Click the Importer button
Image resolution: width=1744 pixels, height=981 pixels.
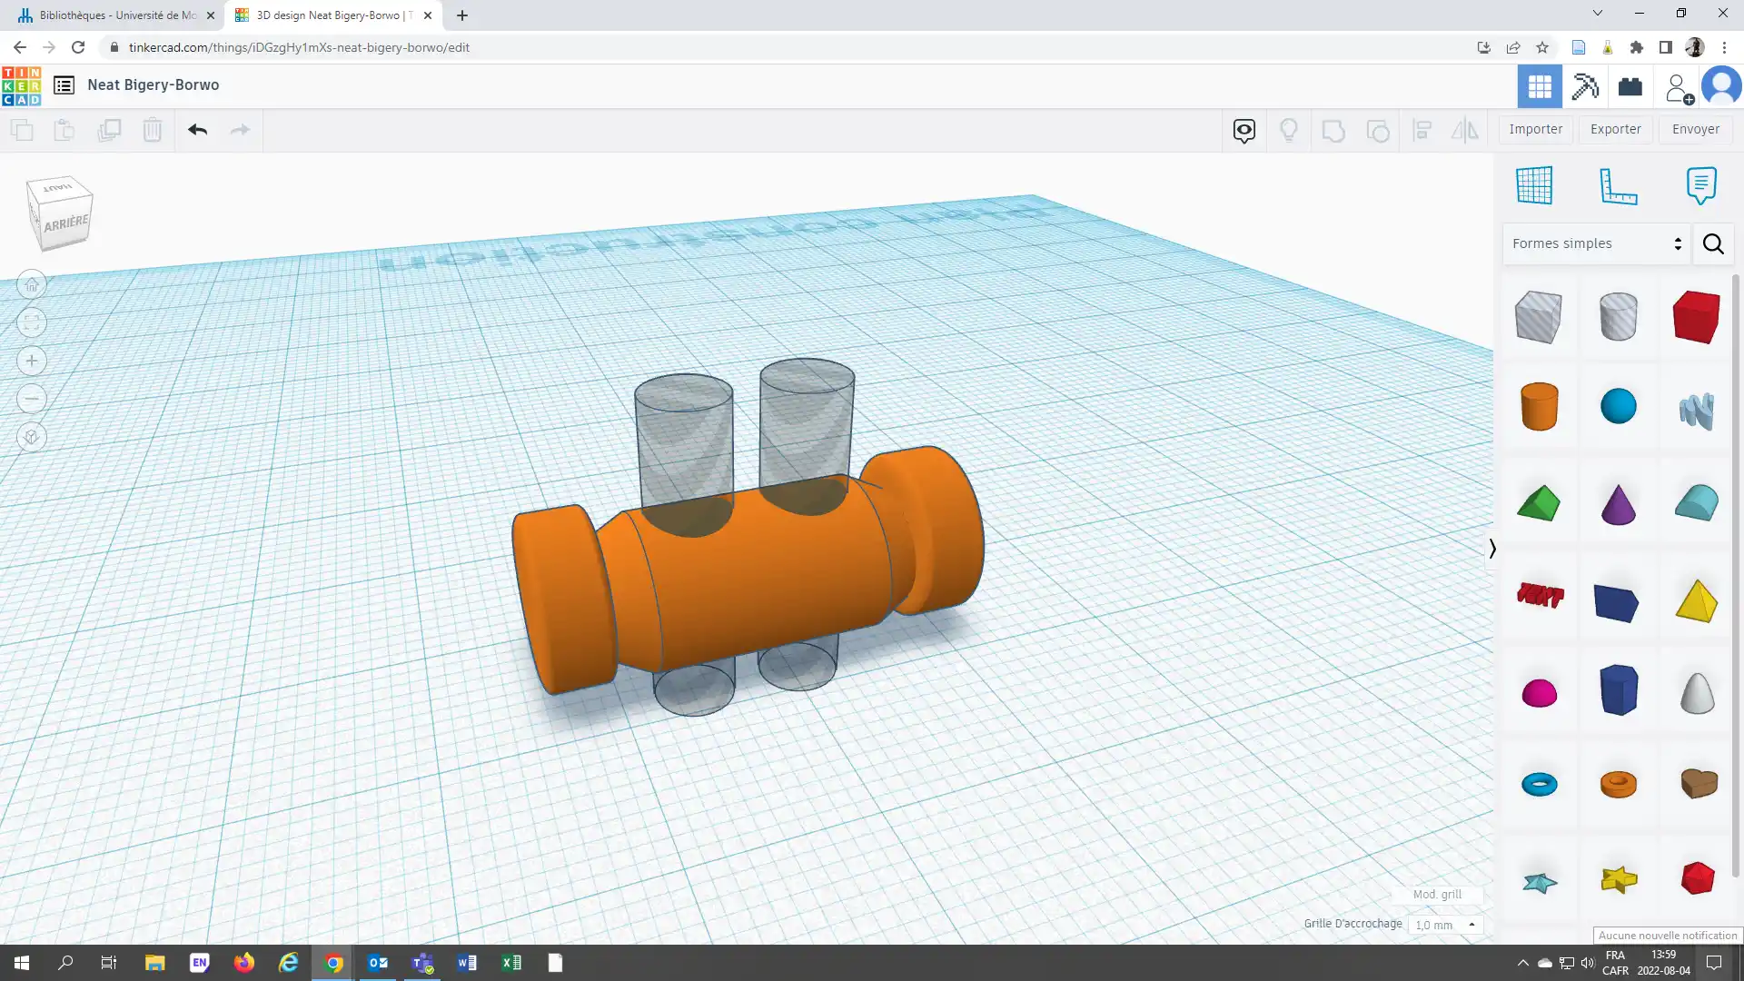tap(1536, 129)
